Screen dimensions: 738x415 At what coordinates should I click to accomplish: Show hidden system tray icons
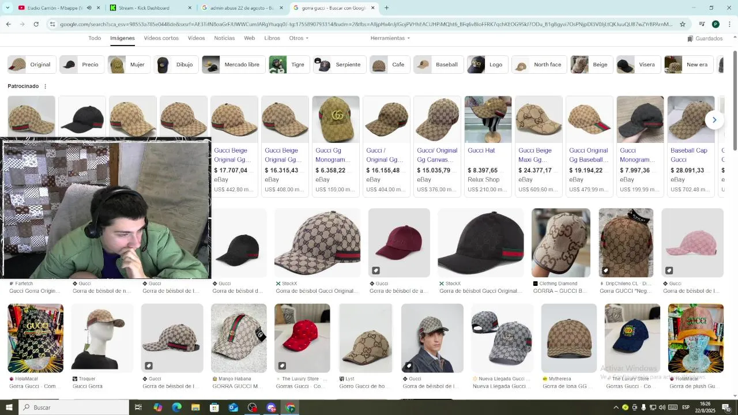coord(616,408)
